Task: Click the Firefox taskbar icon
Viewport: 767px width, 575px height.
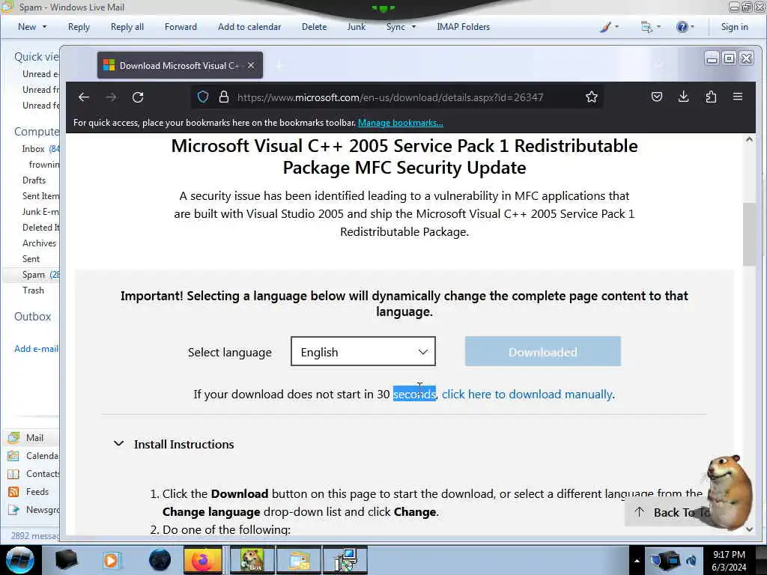Action: click(202, 560)
